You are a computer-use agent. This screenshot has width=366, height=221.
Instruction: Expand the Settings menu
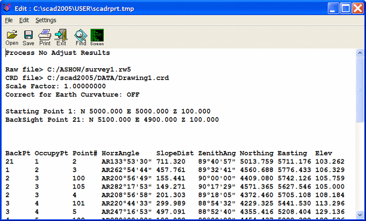pyautogui.click(x=46, y=20)
